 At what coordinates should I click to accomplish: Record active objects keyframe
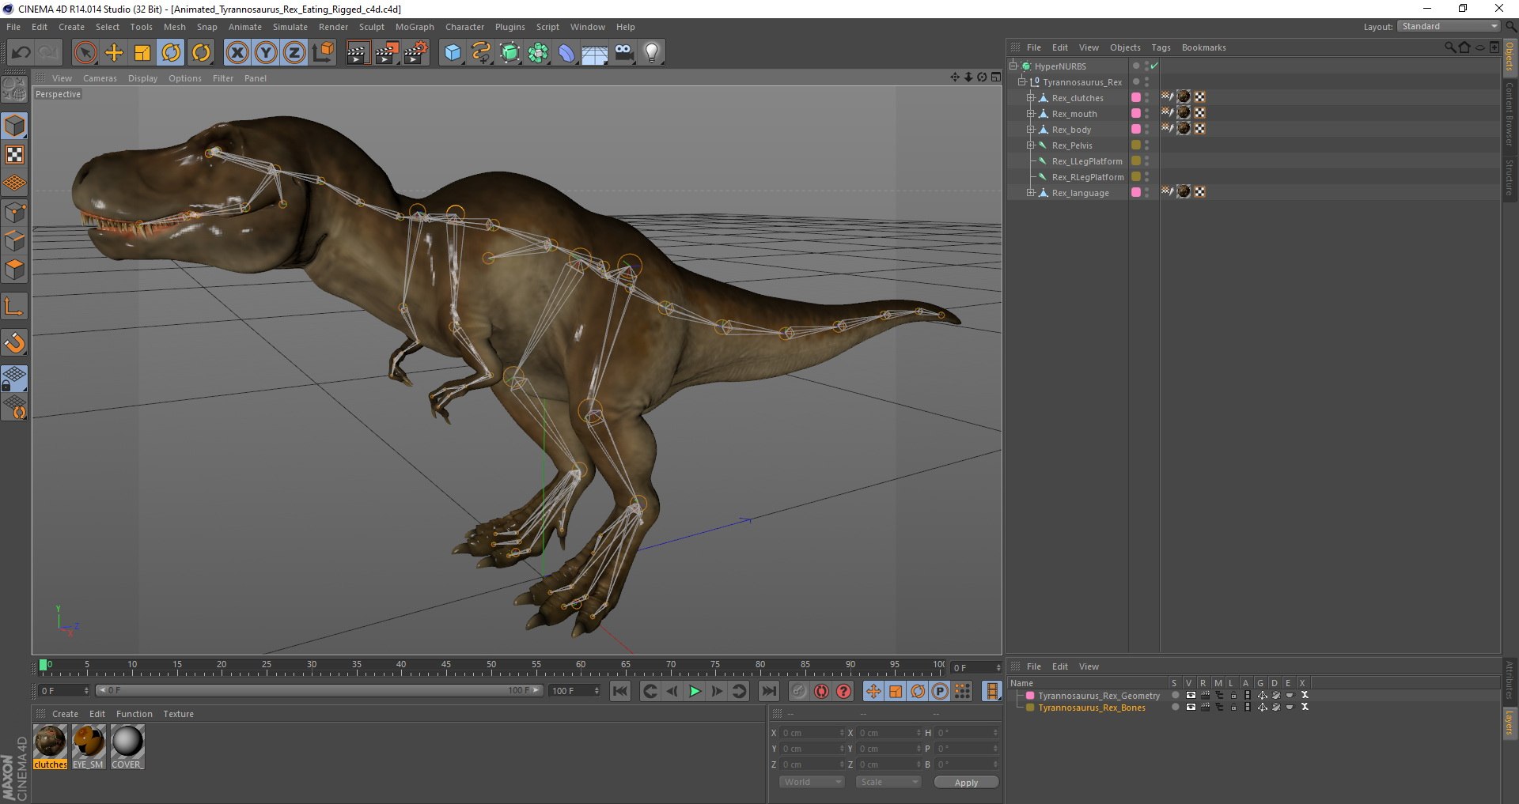click(x=799, y=691)
